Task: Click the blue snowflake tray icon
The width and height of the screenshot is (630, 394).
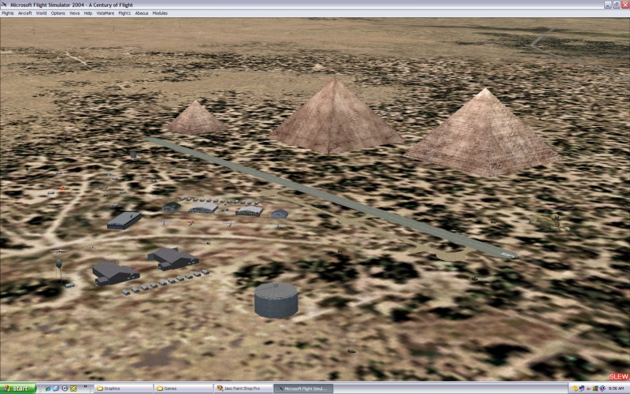Action: (x=602, y=388)
